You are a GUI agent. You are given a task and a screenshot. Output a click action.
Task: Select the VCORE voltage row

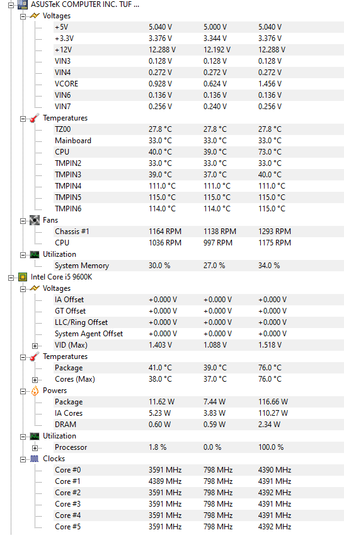click(x=198, y=84)
